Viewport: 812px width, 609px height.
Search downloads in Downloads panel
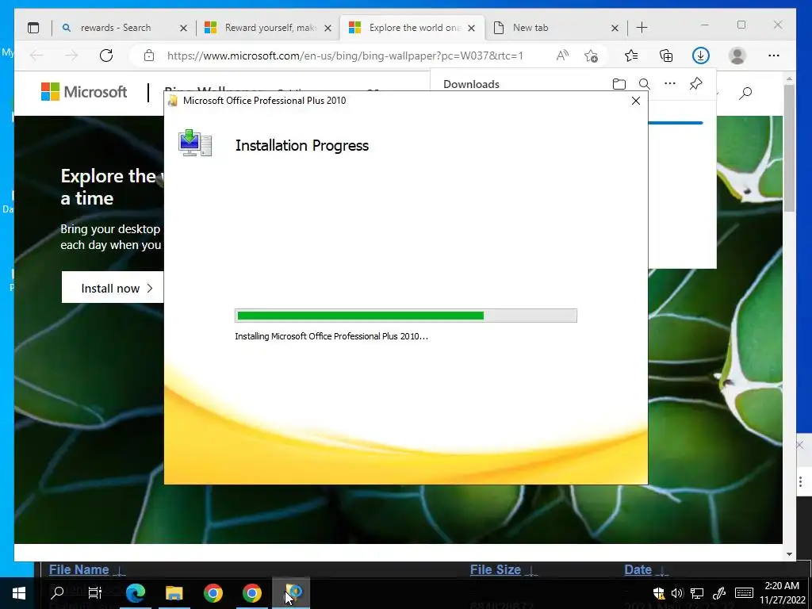(644, 84)
